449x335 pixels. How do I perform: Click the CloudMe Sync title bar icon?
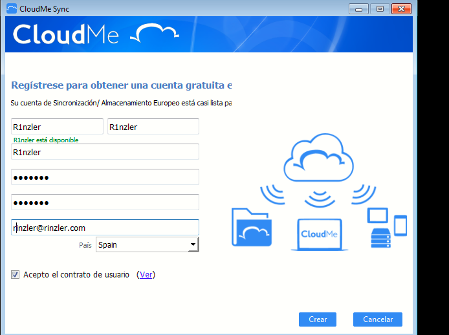12,8
